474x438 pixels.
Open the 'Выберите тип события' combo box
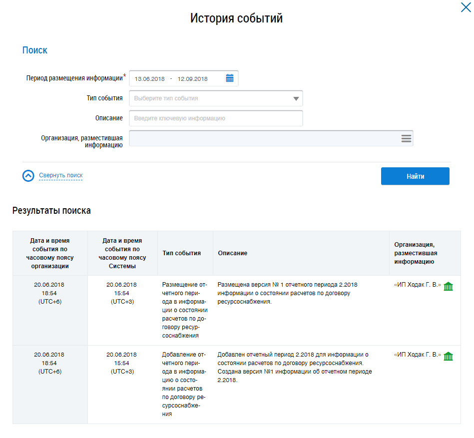coord(210,99)
